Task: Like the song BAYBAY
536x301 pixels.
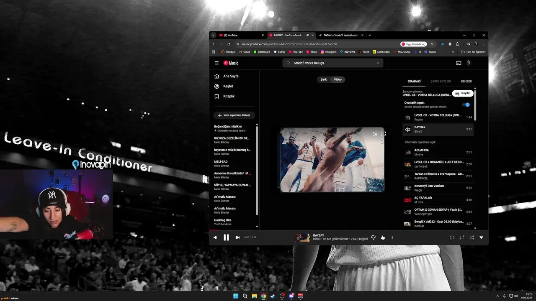Action: click(x=383, y=237)
